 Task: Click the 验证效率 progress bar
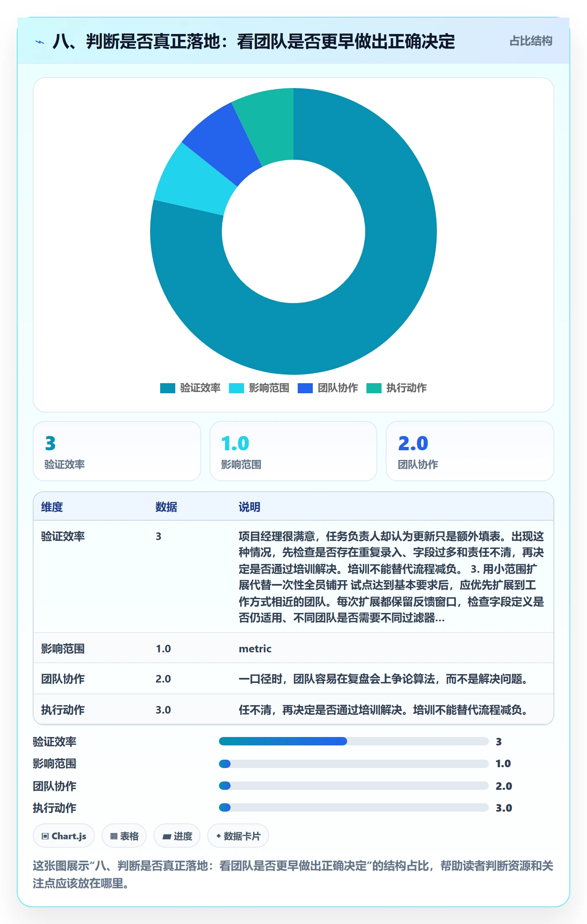click(x=353, y=741)
